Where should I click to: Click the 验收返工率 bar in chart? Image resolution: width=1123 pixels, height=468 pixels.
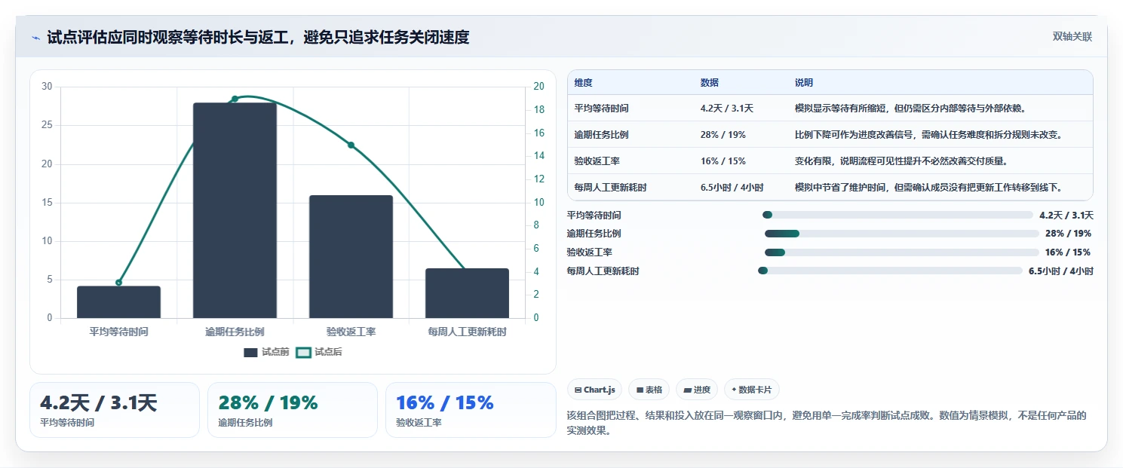[x=351, y=256]
